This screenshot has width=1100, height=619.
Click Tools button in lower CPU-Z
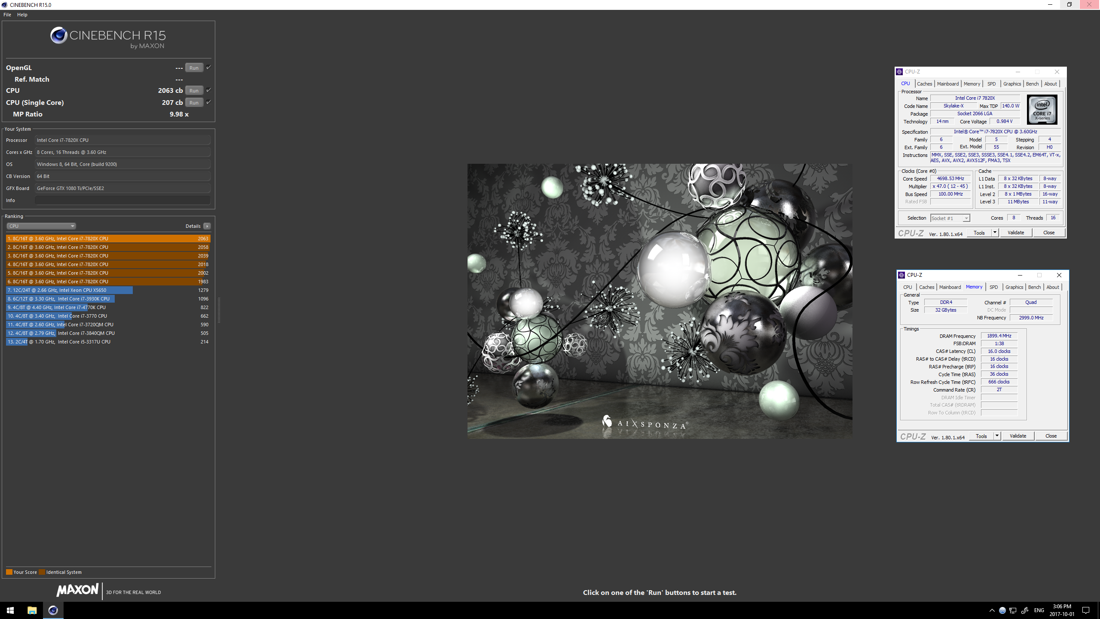click(x=981, y=436)
